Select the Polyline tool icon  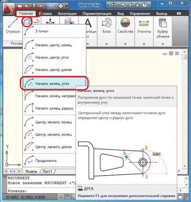coord(37,21)
